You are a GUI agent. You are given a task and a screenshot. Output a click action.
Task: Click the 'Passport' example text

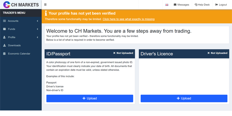tap(51, 83)
